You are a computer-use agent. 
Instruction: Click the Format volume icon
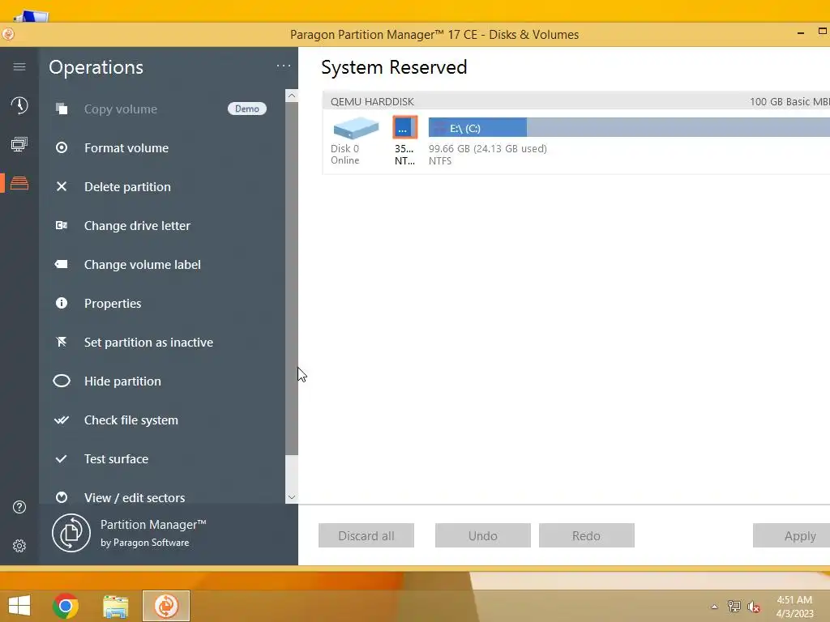coord(62,147)
